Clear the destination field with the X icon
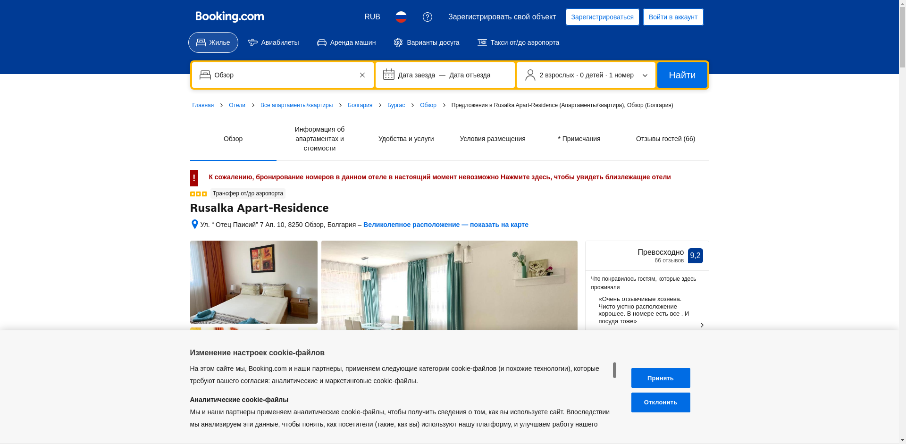Screen dimensions: 906x444 pos(362,75)
